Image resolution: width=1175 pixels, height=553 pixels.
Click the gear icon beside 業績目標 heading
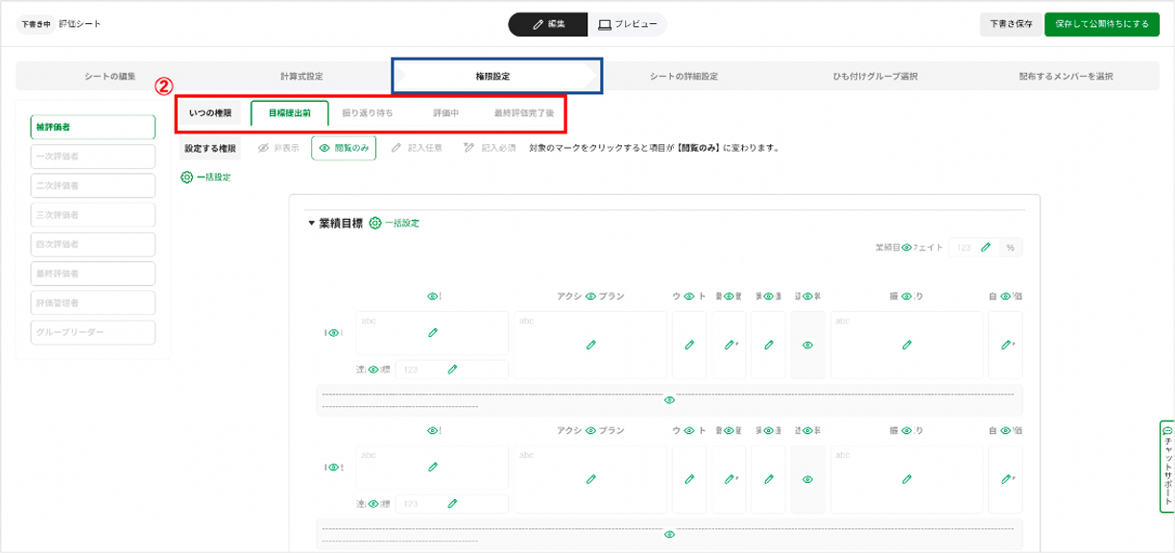click(x=375, y=223)
